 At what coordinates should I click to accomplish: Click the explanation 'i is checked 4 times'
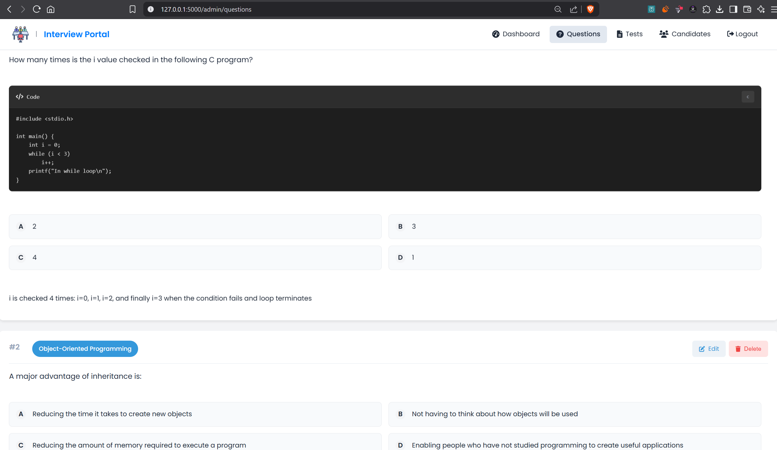pos(160,298)
